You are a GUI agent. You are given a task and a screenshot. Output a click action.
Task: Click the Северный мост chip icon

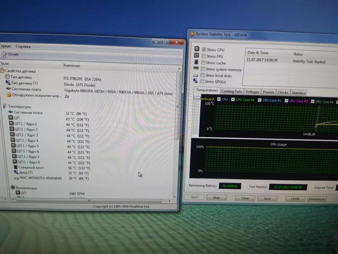pos(16,167)
